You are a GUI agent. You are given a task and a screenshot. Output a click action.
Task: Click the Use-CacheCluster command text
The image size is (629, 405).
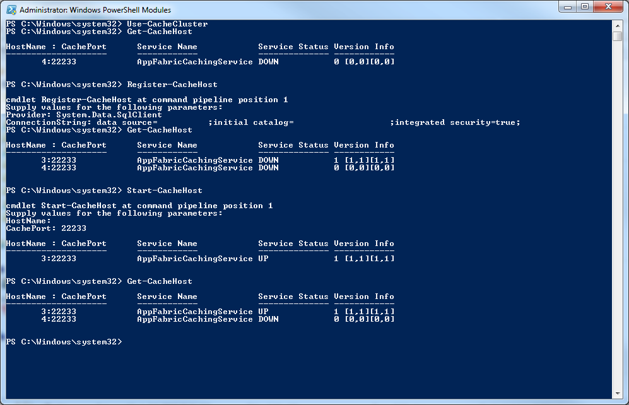[167, 24]
